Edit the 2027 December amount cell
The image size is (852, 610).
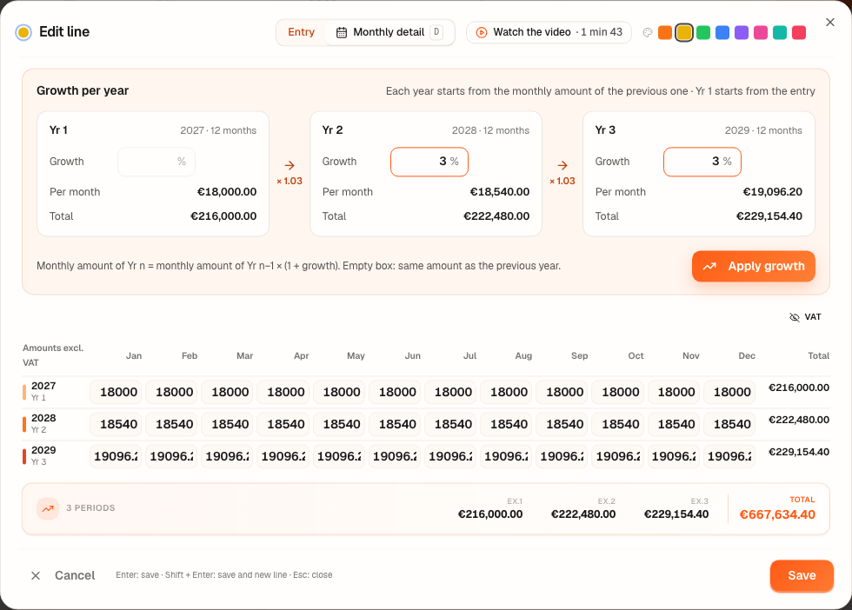coord(729,392)
